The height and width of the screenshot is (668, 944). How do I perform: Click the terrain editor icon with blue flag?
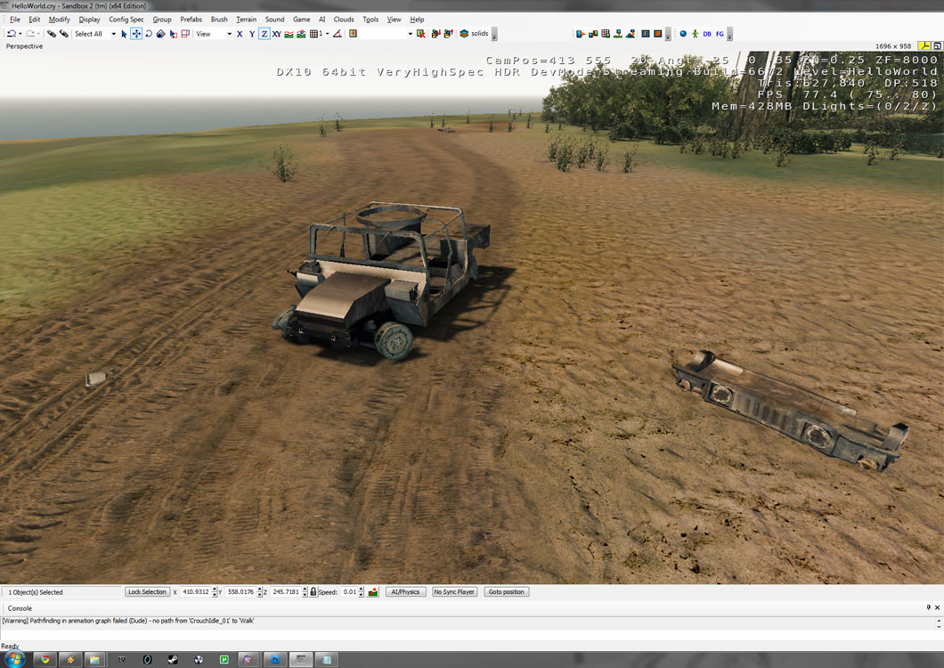618,34
